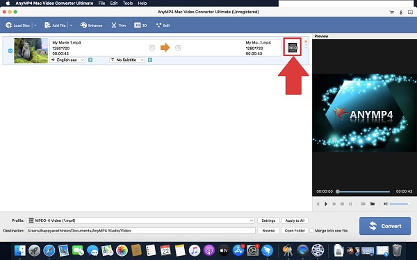Image resolution: width=417 pixels, height=260 pixels.
Task: Enable Merge into one file checkbox
Action: tap(311, 231)
